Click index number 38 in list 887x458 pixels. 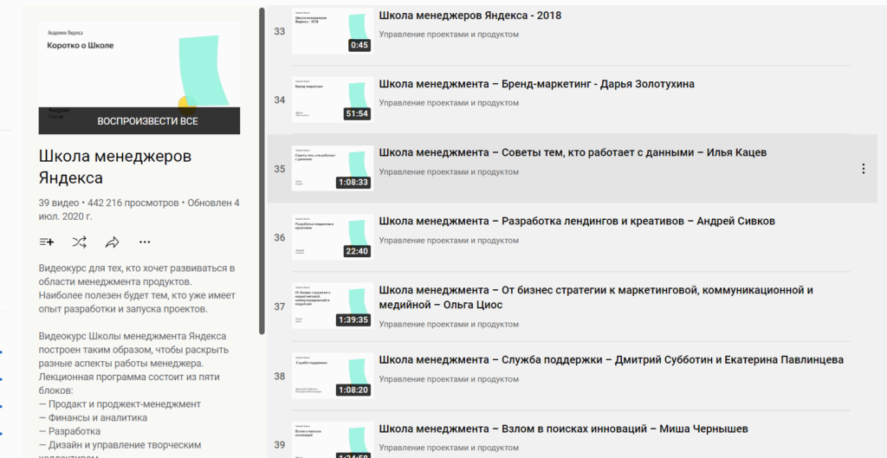[x=280, y=376]
